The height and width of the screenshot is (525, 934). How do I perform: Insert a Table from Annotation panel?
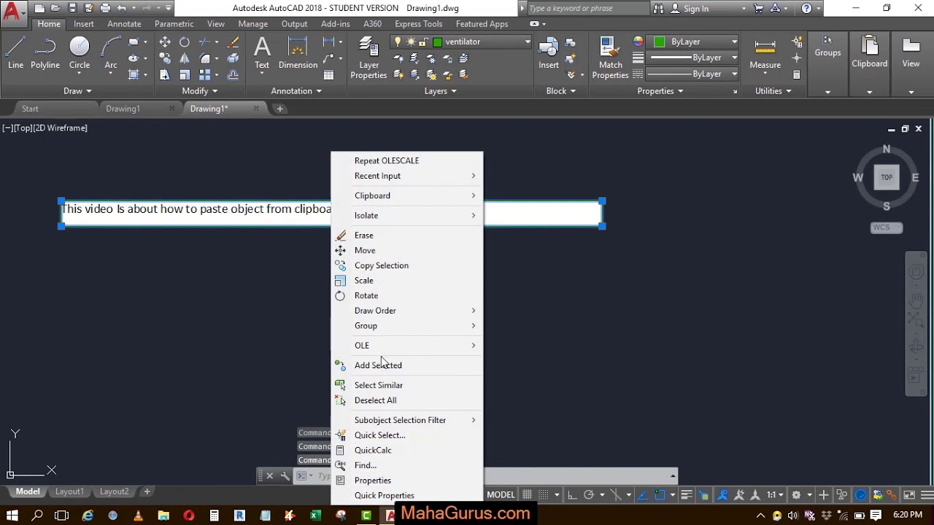(x=329, y=74)
